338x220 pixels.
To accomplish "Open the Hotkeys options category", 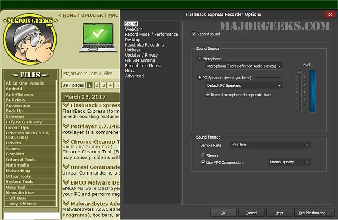I will click(133, 50).
